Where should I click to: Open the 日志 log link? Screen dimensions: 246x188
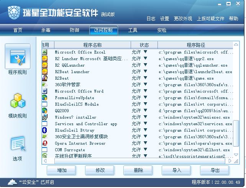pyautogui.click(x=151, y=19)
